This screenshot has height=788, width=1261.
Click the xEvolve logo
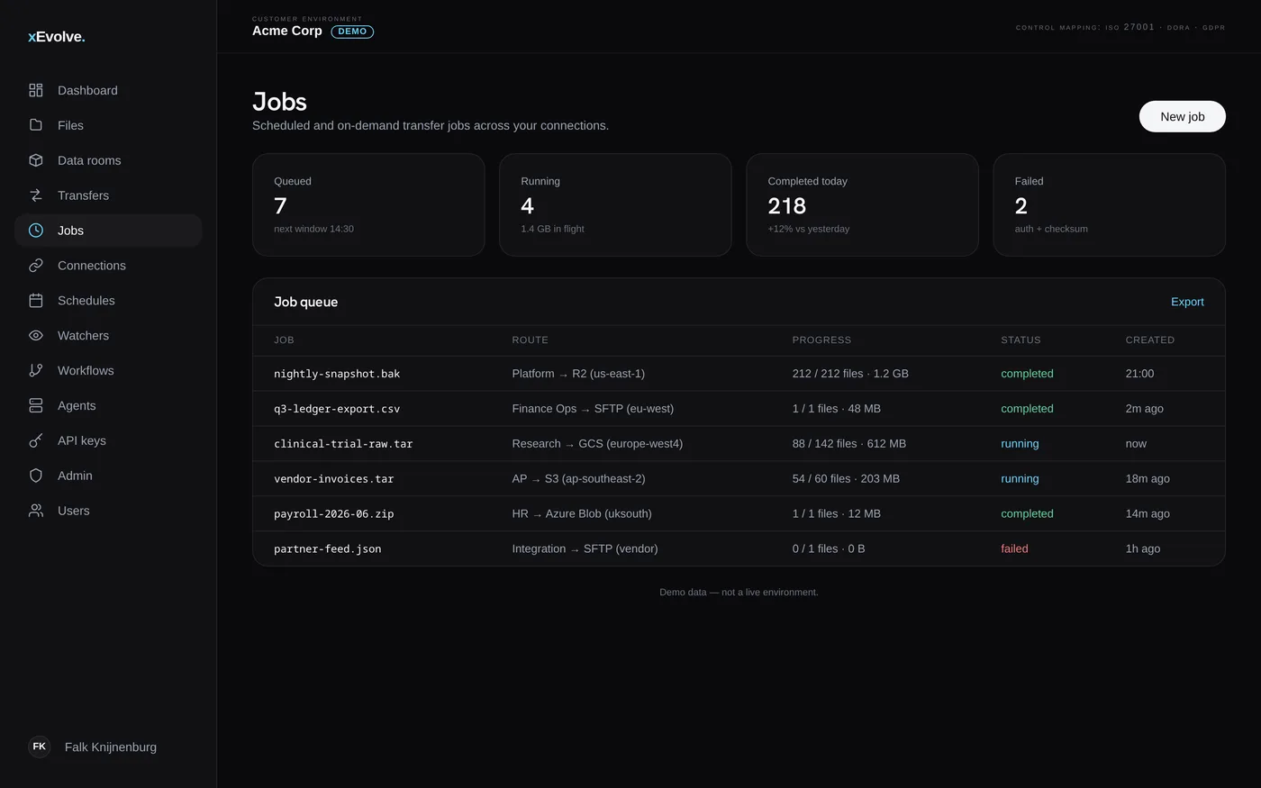[x=57, y=37]
